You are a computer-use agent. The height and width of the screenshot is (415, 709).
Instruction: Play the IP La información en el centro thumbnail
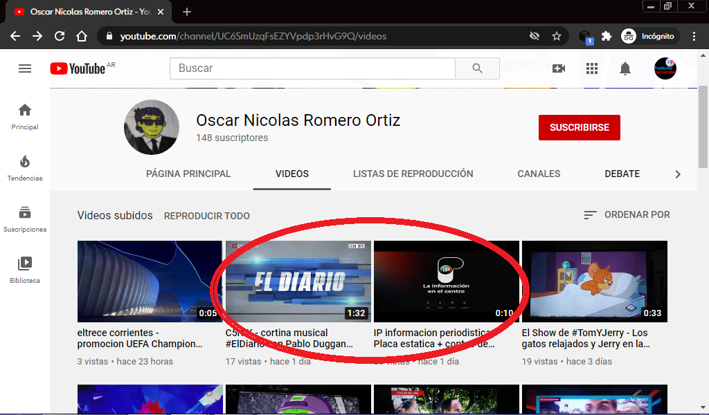447,282
